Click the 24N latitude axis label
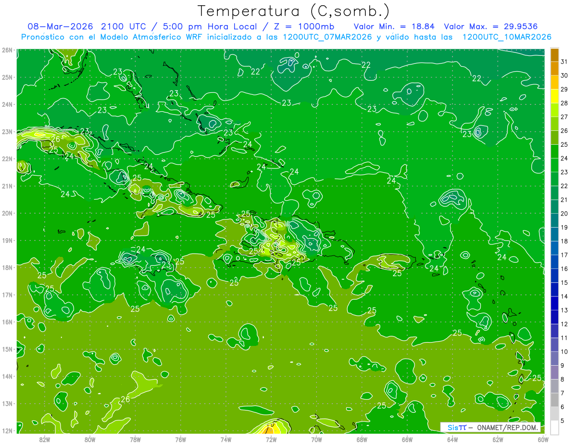 tap(7, 104)
